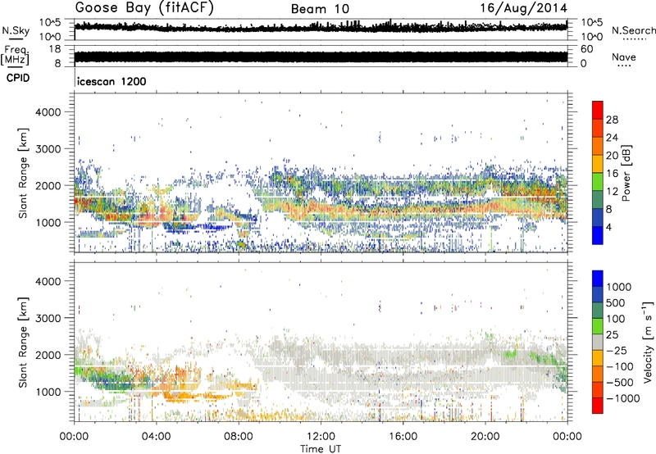656x454 pixels.
Task: Click the '8' label on the power color bar
Action: [609, 209]
